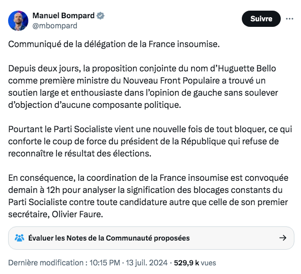Click the Community Notes people icon
This screenshot has height=274, width=301.
[x=19, y=238]
